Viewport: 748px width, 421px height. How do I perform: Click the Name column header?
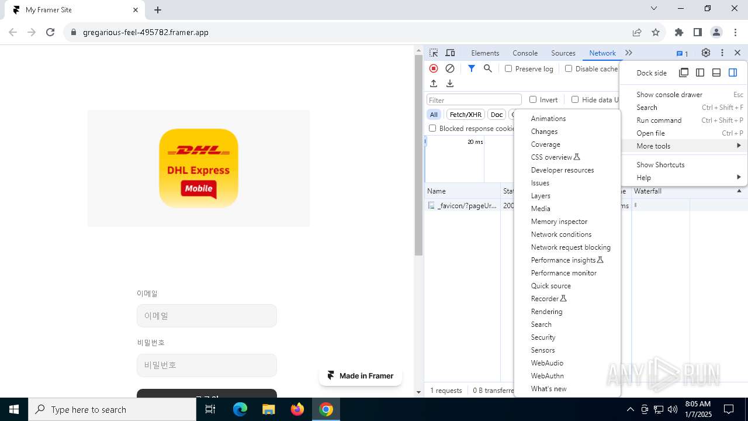point(462,191)
